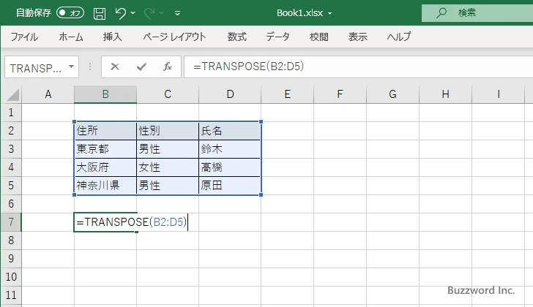Click cell containing 東京都
The width and height of the screenshot is (533, 307).
(105, 149)
